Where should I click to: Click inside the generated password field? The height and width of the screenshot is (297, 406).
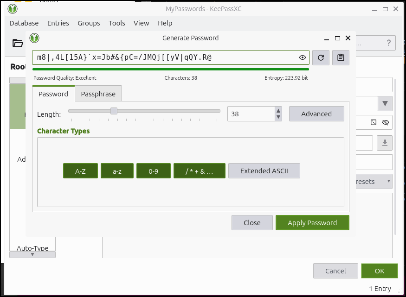162,57
